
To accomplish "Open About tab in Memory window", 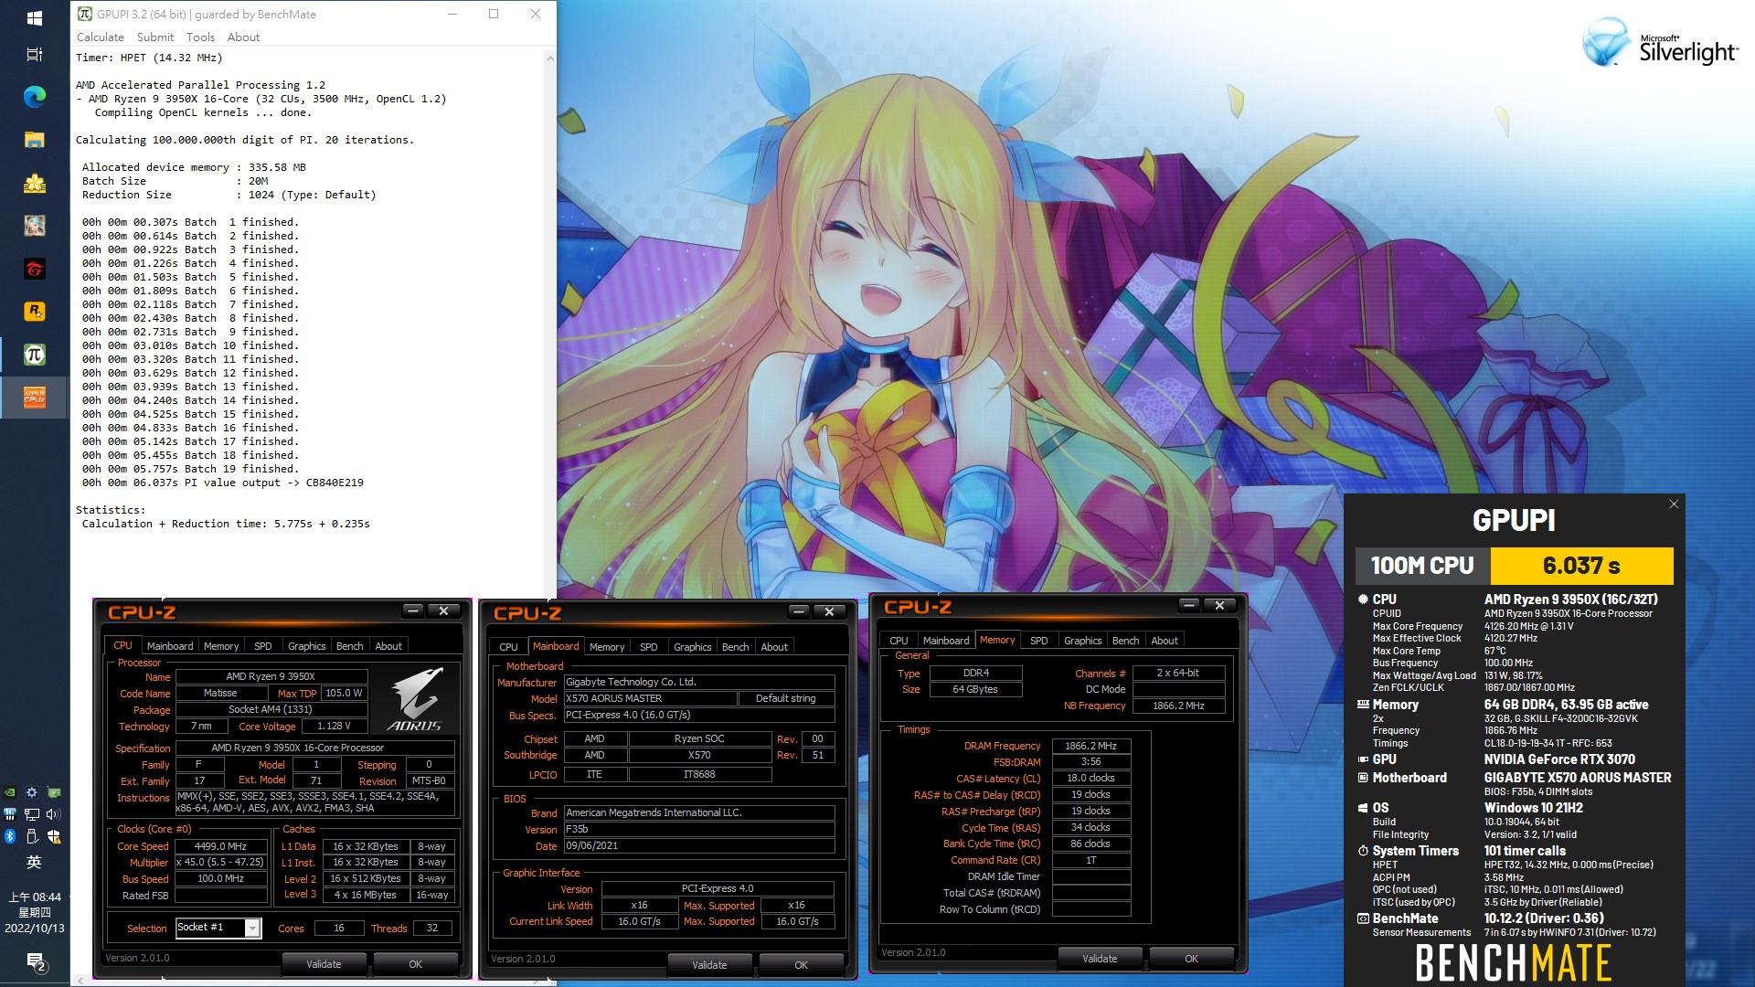I will (1165, 641).
